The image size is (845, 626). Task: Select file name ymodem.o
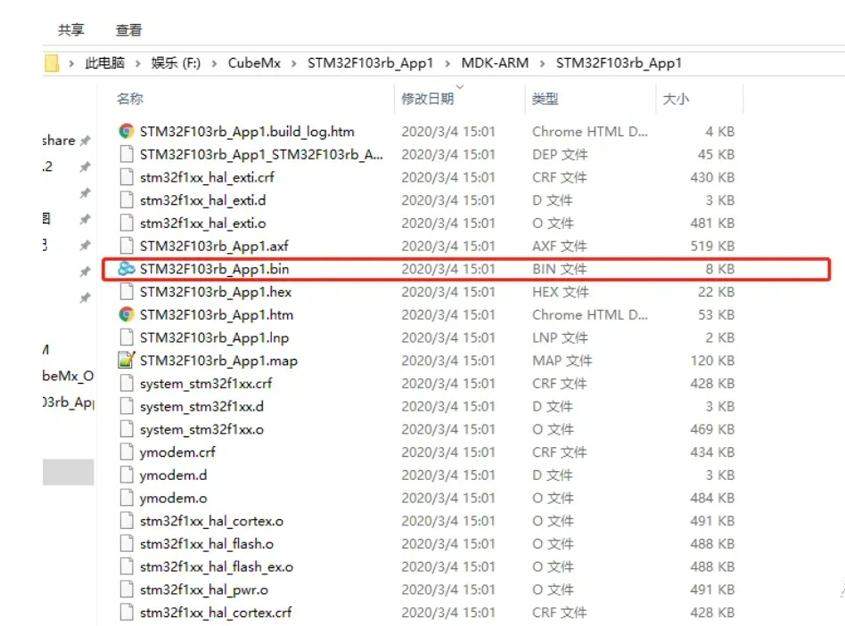pyautogui.click(x=174, y=499)
